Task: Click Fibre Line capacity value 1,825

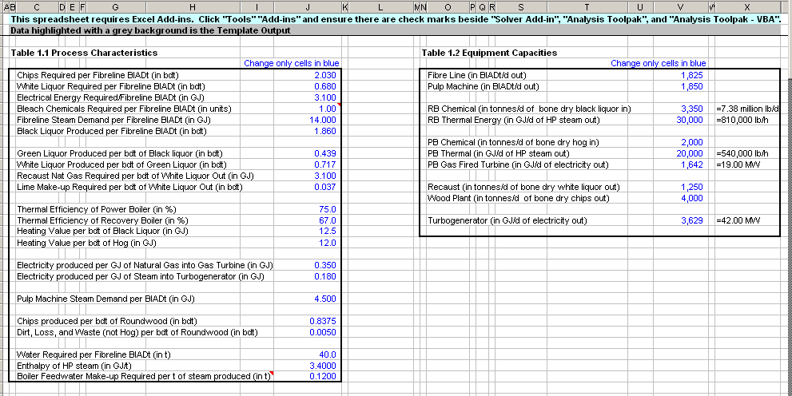Action: click(692, 75)
